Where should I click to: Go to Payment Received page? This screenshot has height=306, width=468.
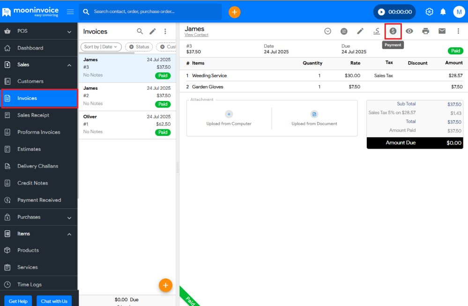tap(39, 200)
